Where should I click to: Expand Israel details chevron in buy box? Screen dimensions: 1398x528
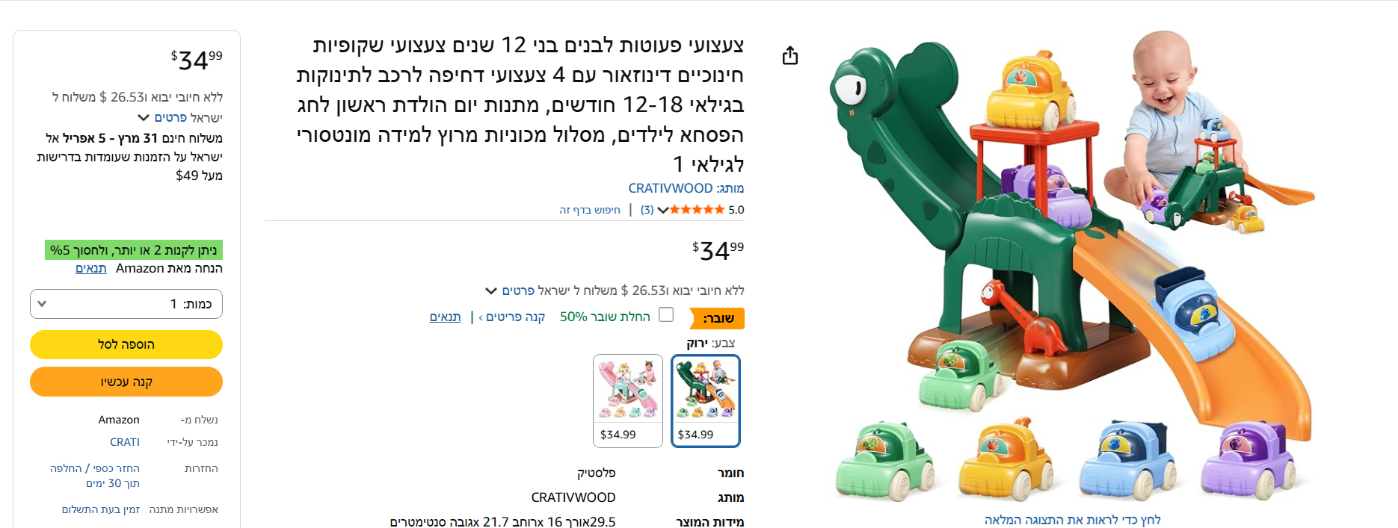144,118
